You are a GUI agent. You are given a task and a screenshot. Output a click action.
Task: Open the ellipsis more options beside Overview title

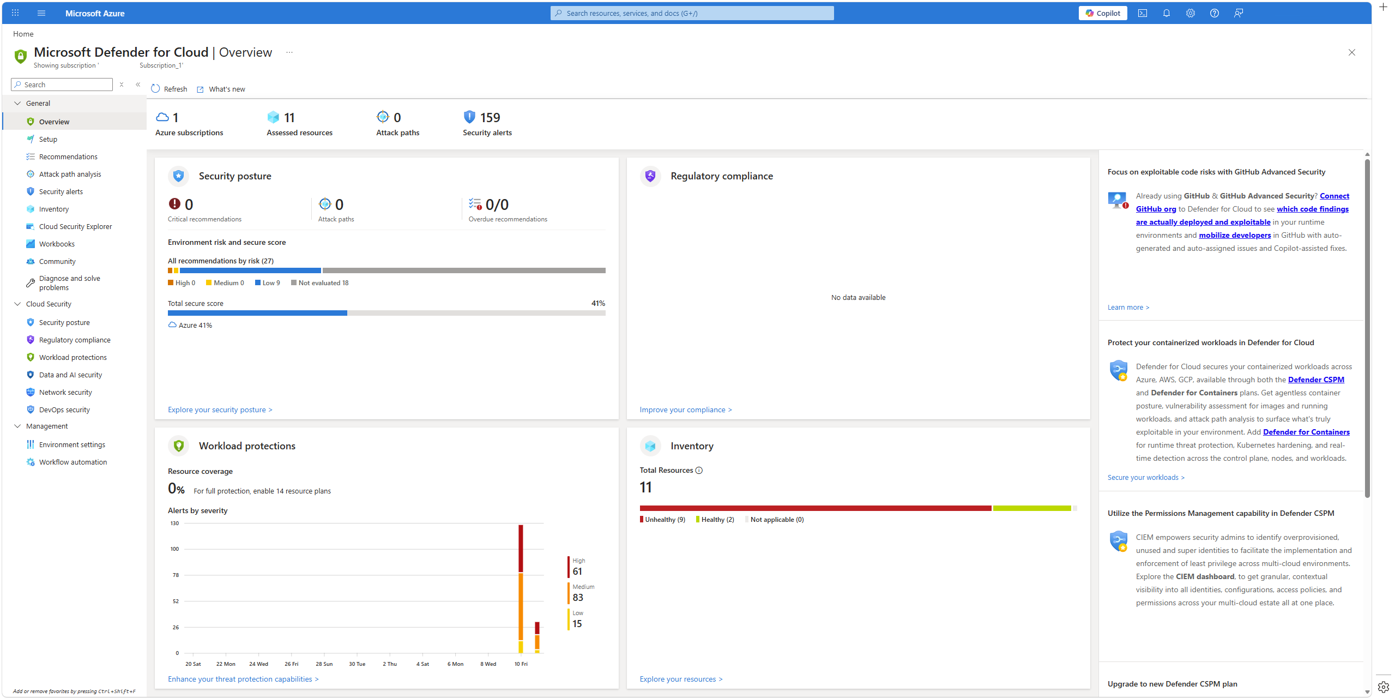(x=289, y=52)
